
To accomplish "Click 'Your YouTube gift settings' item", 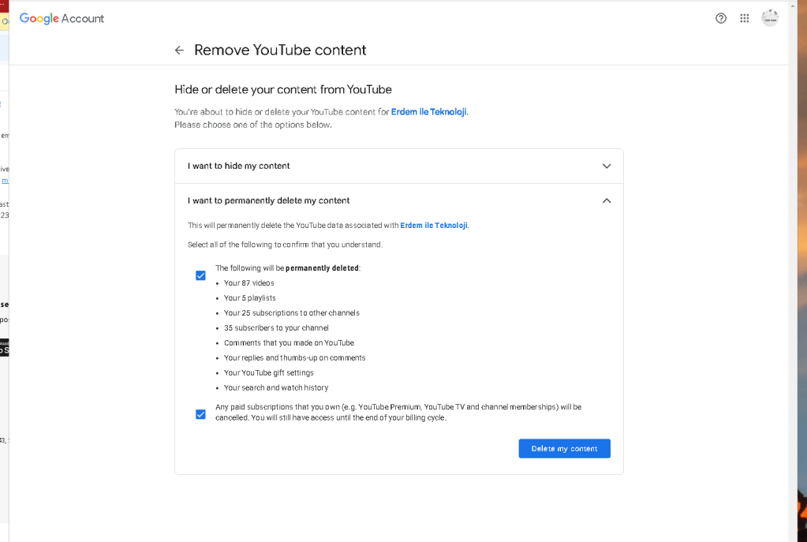I will tap(269, 372).
